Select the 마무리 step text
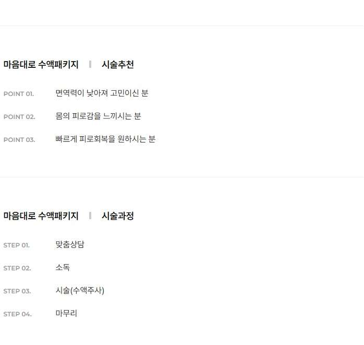364x345 pixels. [x=66, y=313]
